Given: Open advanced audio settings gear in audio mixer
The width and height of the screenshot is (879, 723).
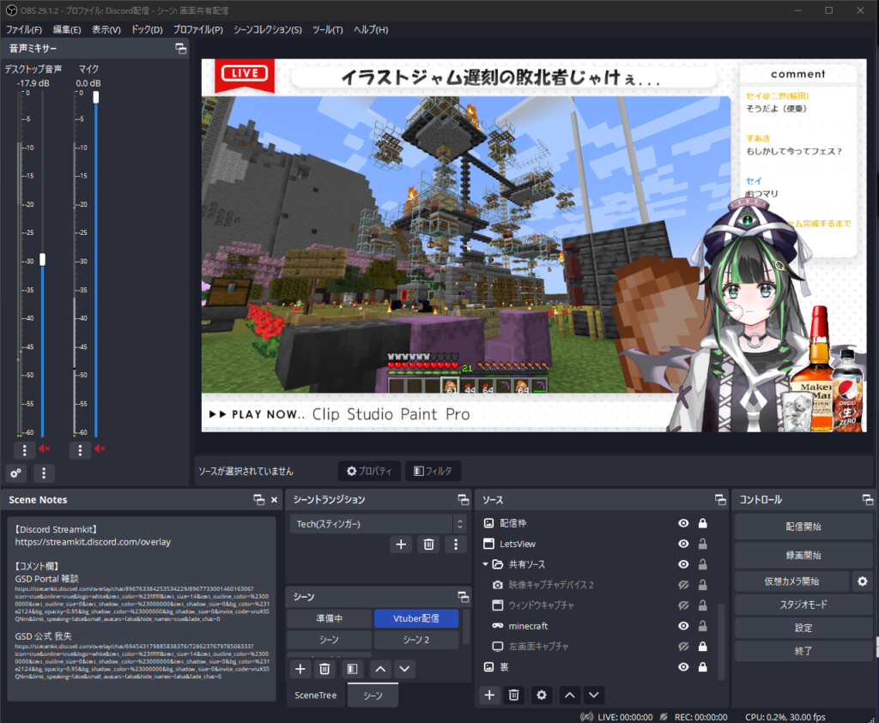Looking at the screenshot, I should 15,473.
